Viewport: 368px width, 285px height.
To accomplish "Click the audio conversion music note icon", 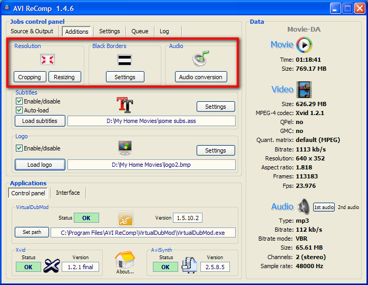I will coord(201,58).
